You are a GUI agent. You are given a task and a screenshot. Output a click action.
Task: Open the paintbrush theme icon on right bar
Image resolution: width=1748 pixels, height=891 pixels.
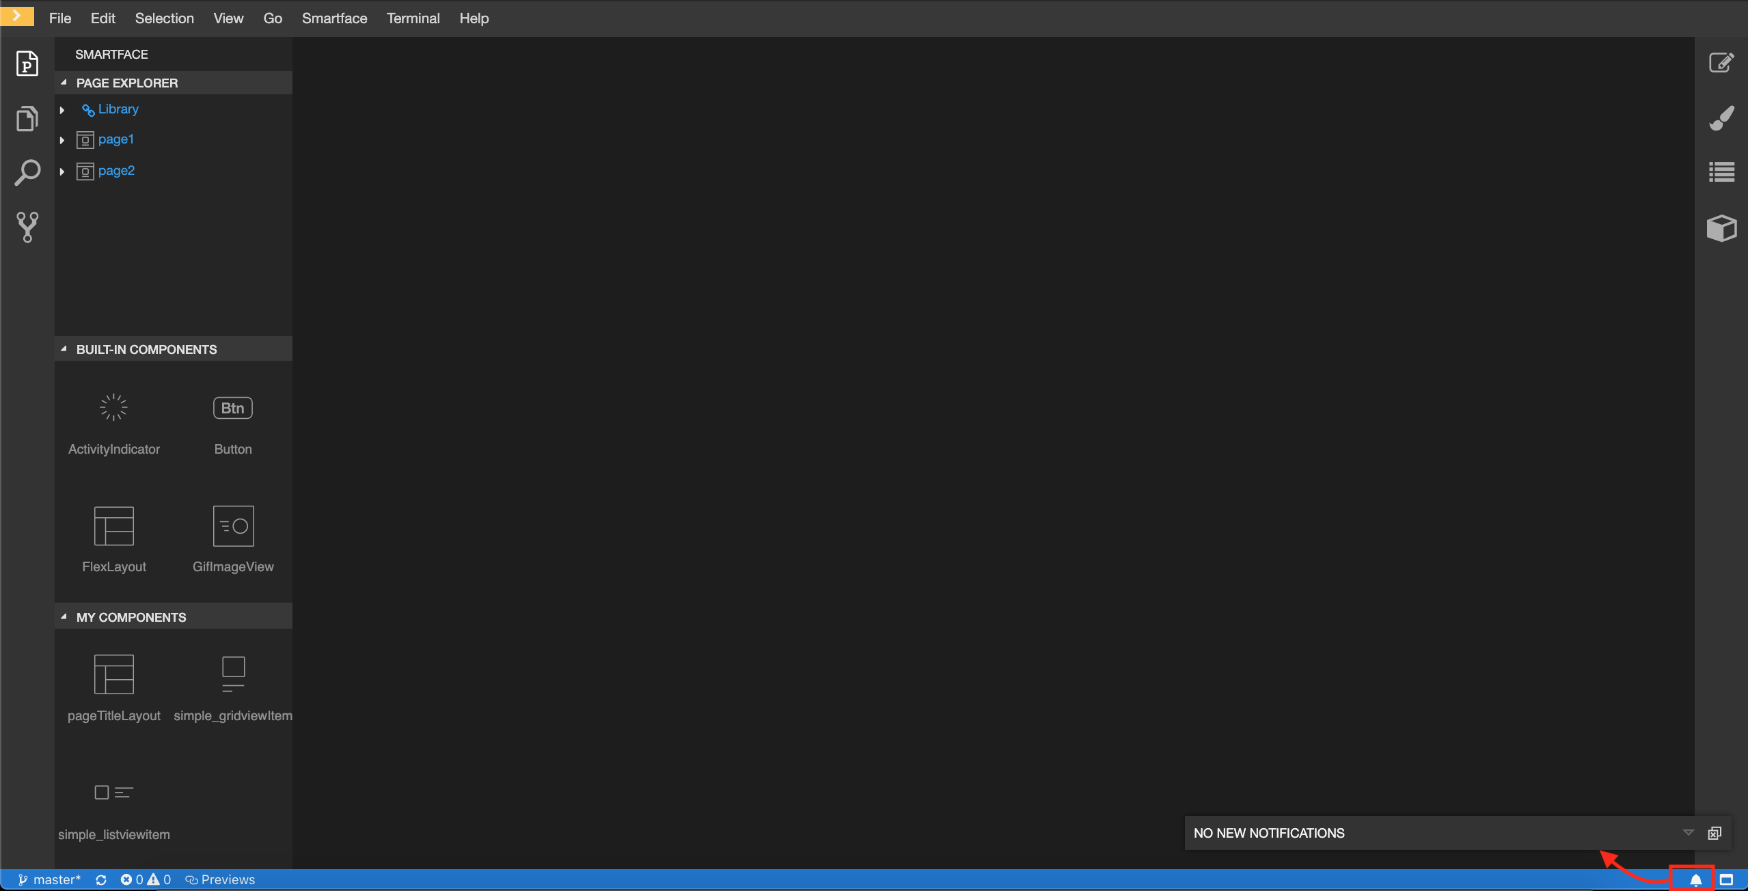pos(1721,118)
